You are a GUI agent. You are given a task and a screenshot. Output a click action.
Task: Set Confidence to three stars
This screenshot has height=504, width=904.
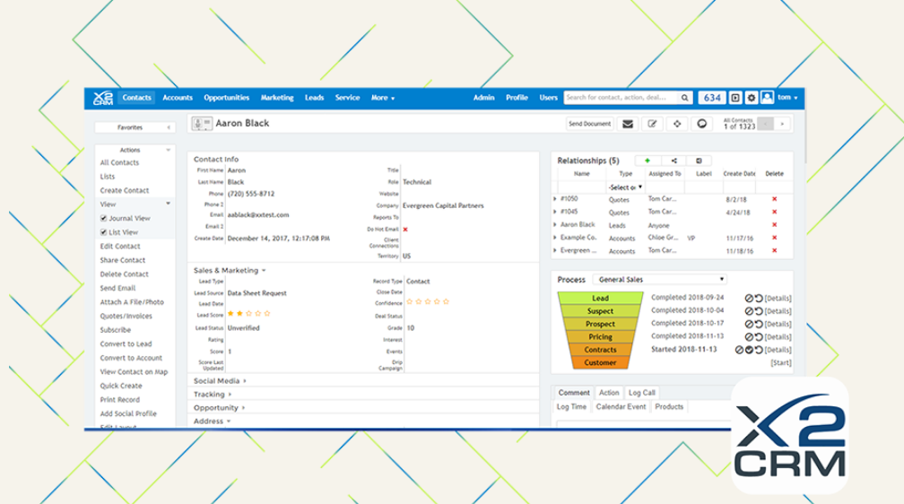[428, 301]
